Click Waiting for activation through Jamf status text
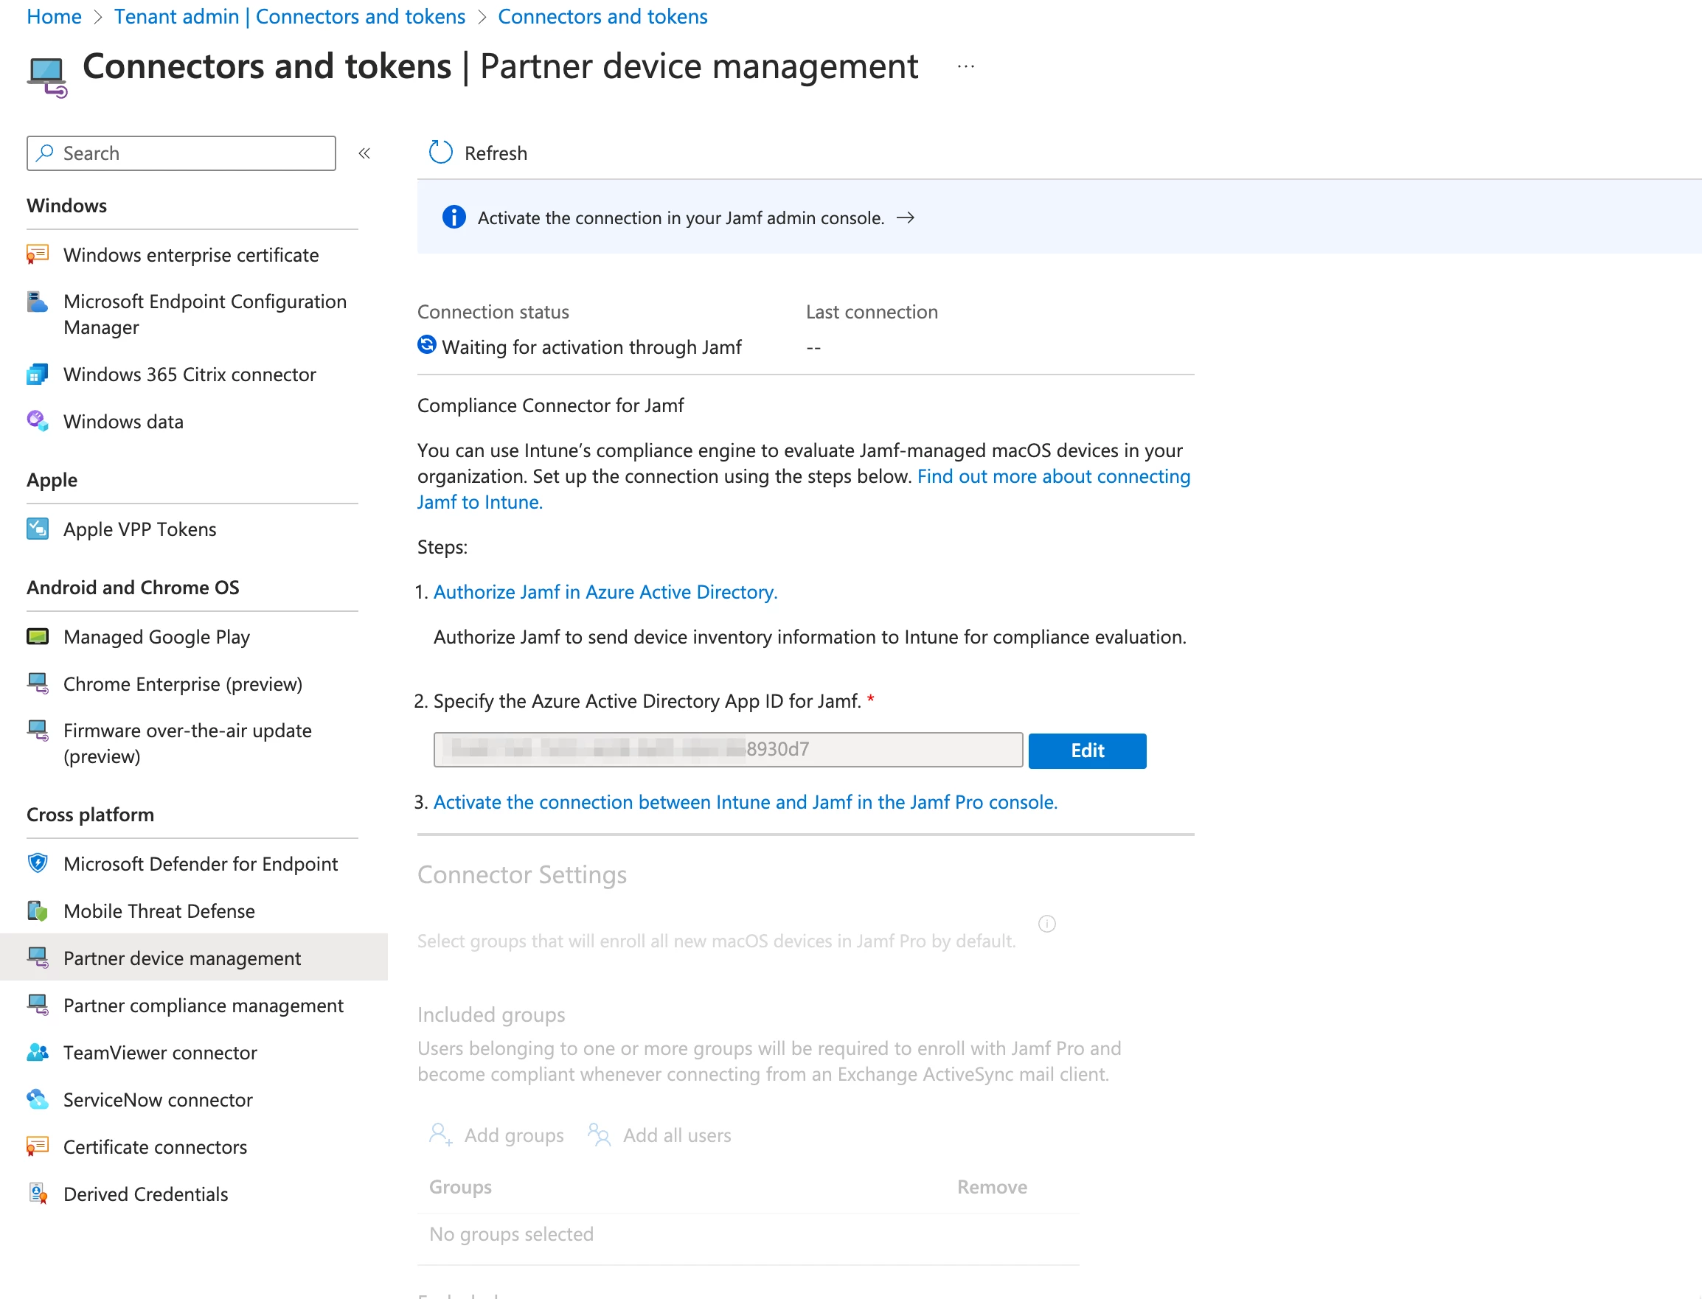This screenshot has width=1702, height=1299. (x=591, y=347)
